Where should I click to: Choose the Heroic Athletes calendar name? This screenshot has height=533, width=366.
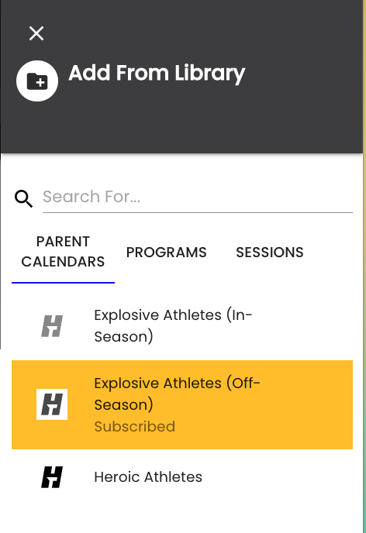click(148, 477)
